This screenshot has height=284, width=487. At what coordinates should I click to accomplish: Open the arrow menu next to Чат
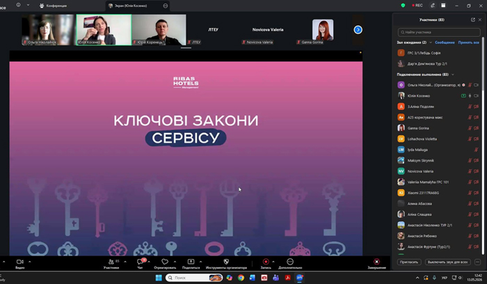[149, 262]
